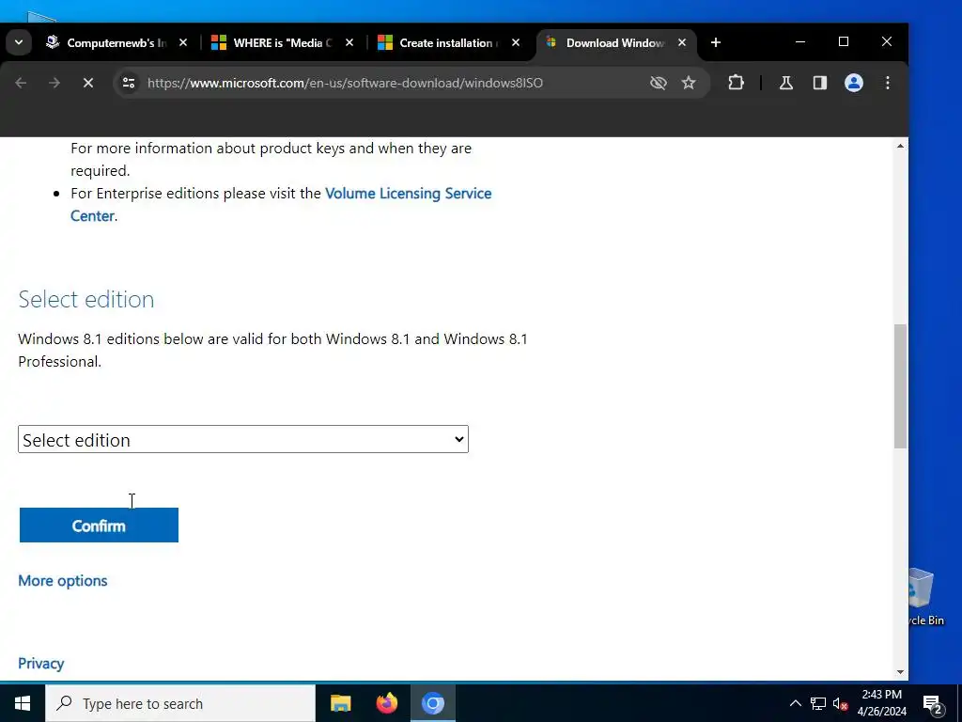The height and width of the screenshot is (722, 962).
Task: Go back to previous page
Action: point(21,83)
